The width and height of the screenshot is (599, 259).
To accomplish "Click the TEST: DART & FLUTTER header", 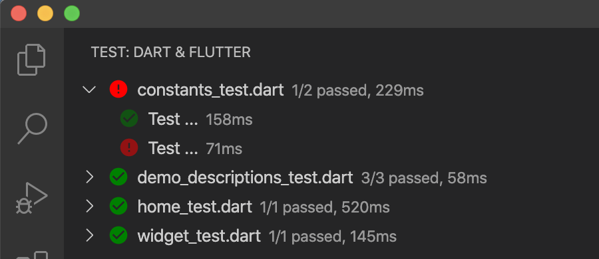I will [171, 52].
